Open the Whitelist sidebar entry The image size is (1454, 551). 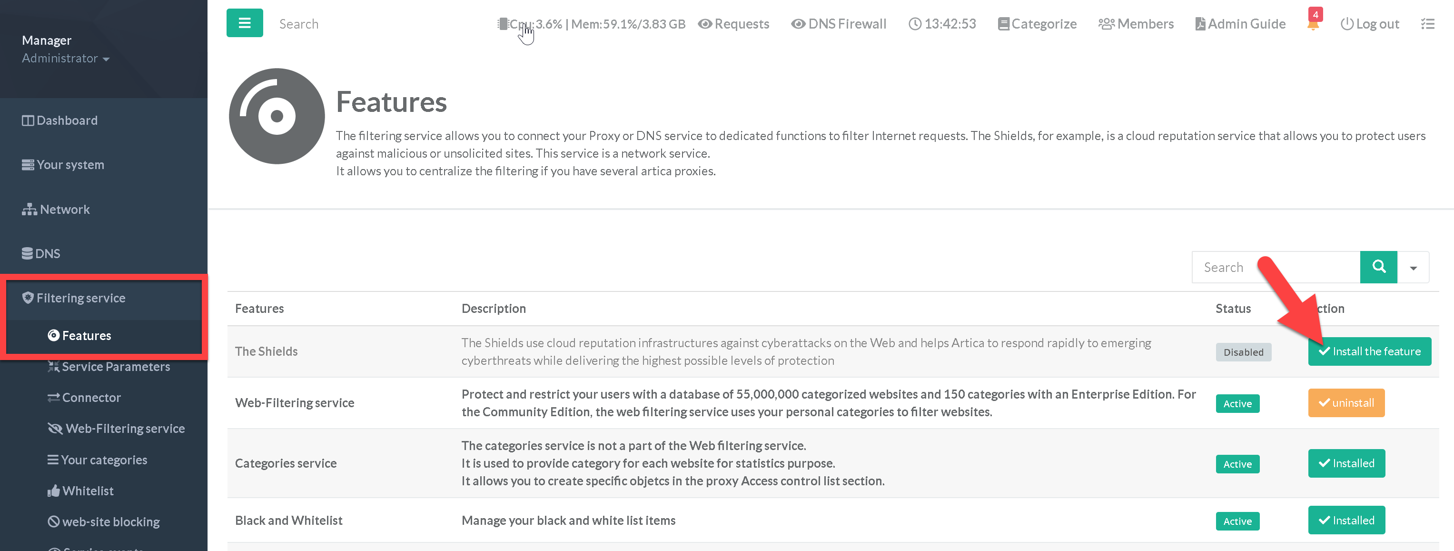tap(81, 491)
